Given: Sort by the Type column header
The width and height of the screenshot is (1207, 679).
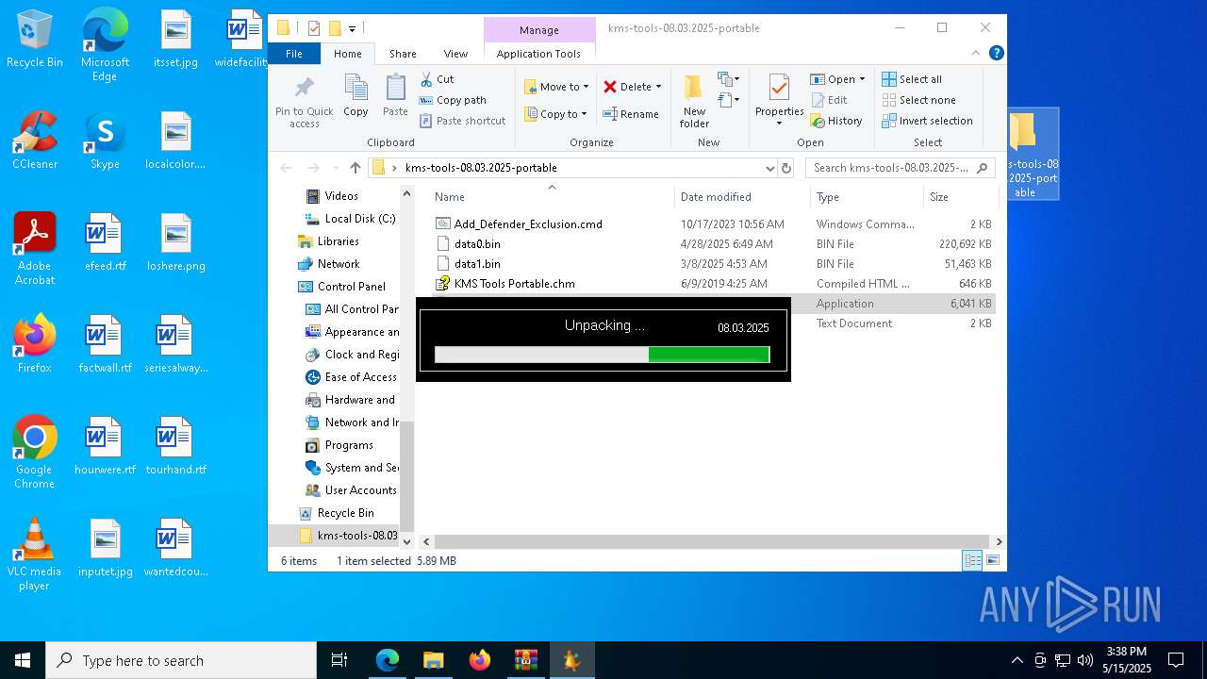Looking at the screenshot, I should coord(867,197).
